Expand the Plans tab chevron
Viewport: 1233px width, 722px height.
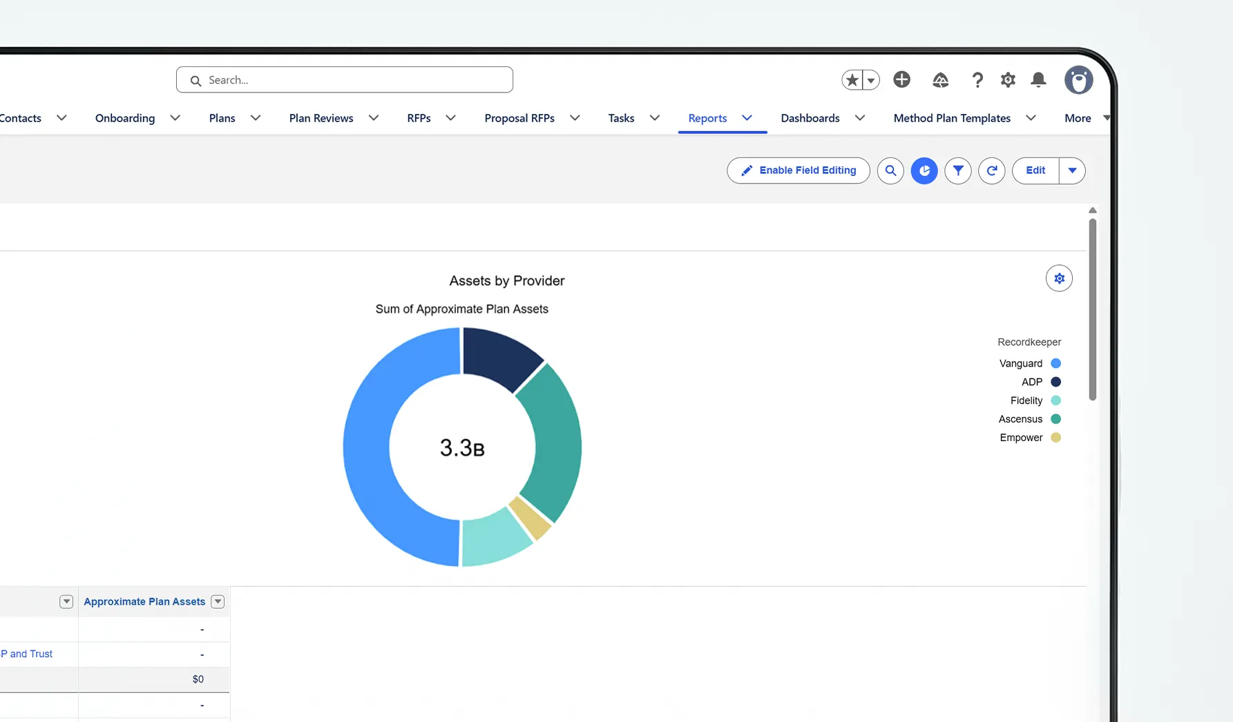256,118
